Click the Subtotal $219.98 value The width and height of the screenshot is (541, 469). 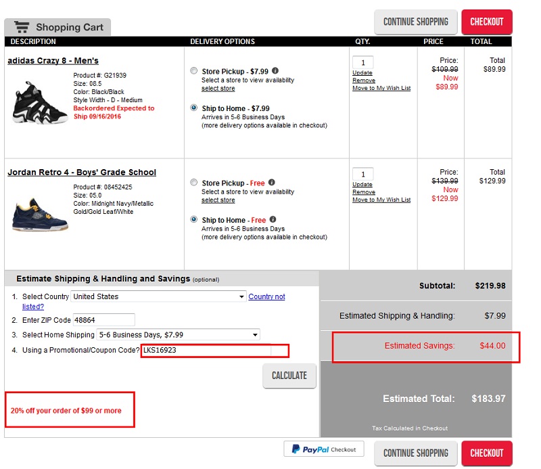pos(490,286)
